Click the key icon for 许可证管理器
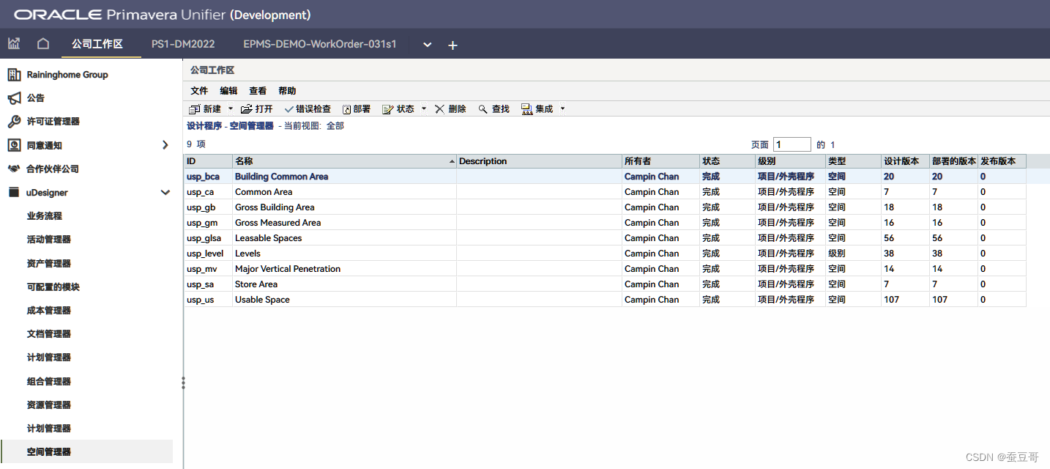This screenshot has height=469, width=1050. point(14,122)
